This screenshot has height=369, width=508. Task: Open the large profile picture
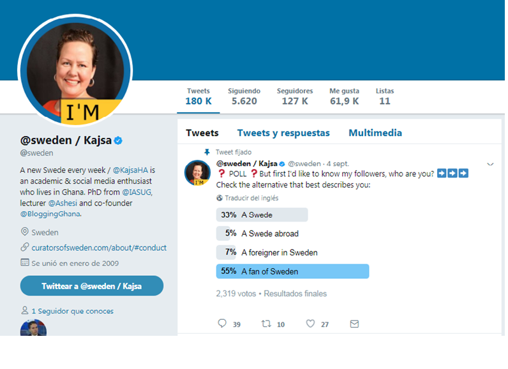coord(75,71)
